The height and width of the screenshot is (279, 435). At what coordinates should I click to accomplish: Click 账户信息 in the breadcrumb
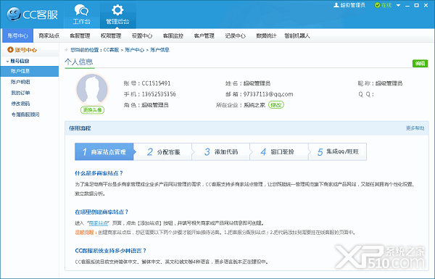pos(159,50)
